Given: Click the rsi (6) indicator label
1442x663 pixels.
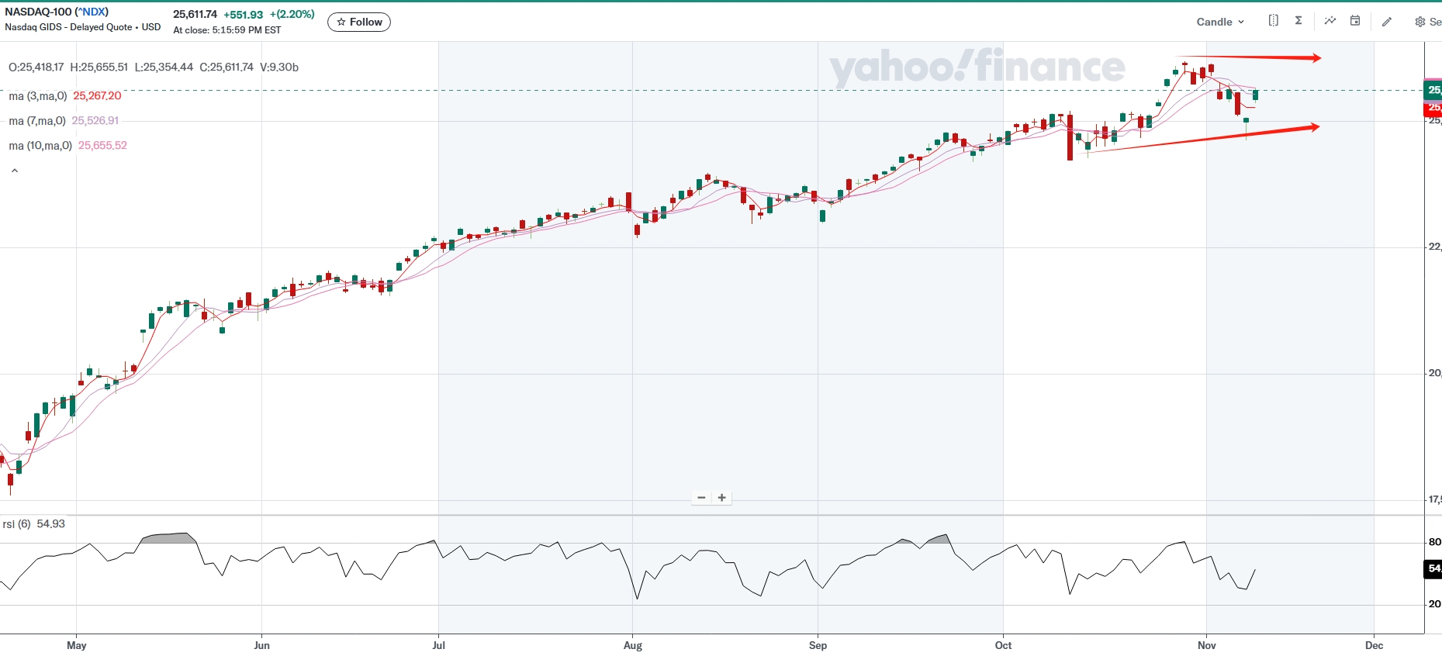Looking at the screenshot, I should pyautogui.click(x=16, y=524).
